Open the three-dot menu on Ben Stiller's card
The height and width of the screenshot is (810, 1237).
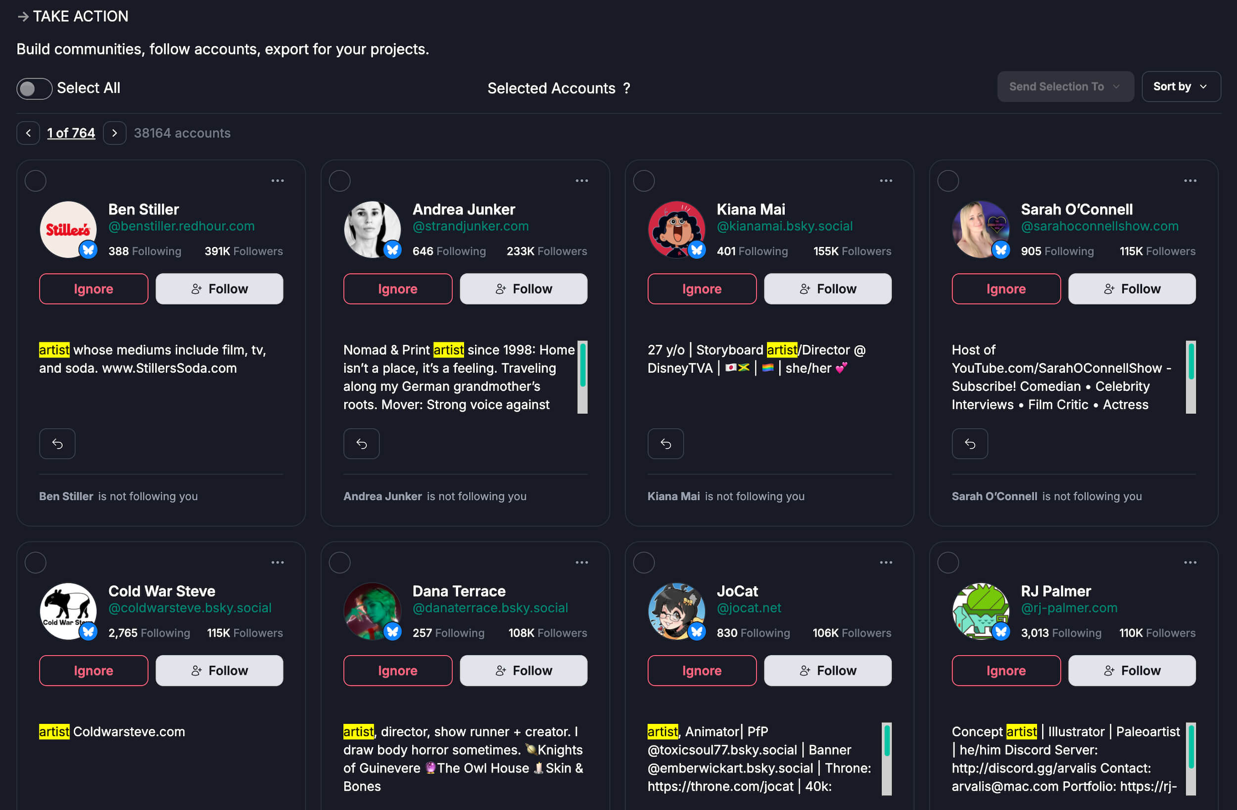[278, 181]
